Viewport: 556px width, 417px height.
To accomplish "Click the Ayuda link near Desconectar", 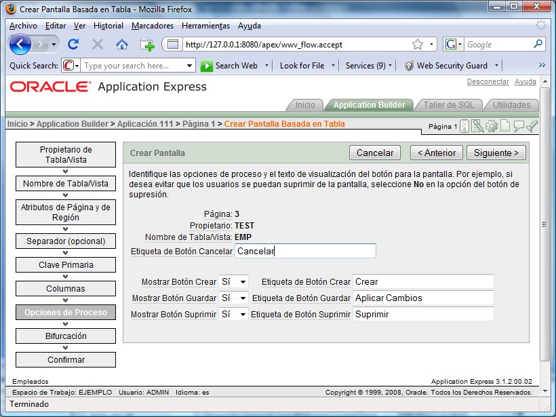I will pyautogui.click(x=525, y=81).
